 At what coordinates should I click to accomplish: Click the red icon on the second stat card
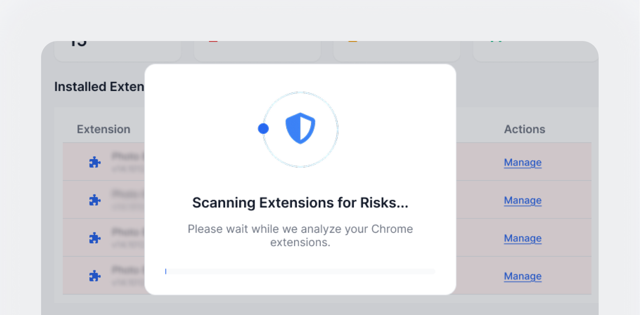213,41
